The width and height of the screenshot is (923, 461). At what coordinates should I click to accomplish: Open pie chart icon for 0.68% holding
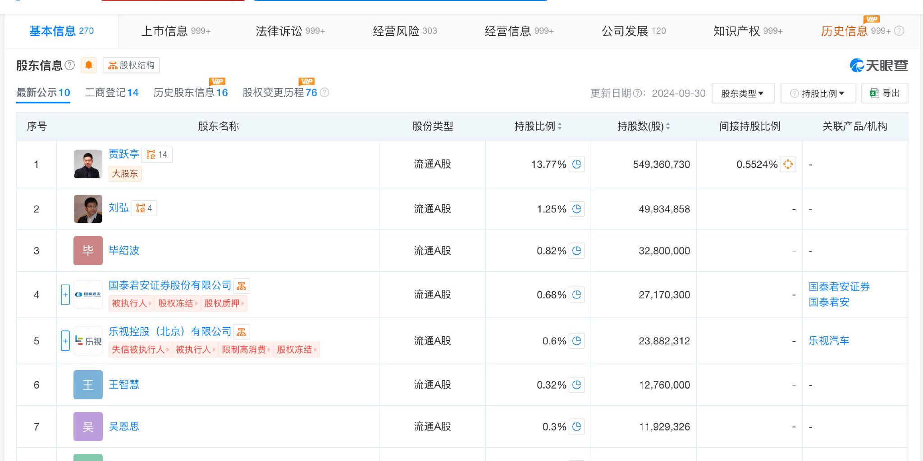pos(577,295)
